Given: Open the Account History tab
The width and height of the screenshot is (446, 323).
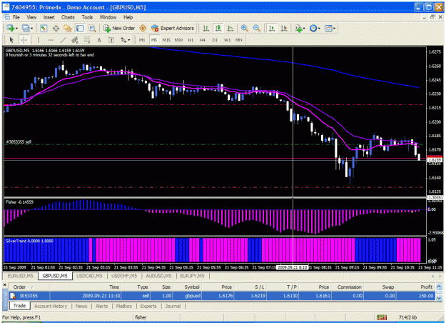Looking at the screenshot, I should click(51, 306).
